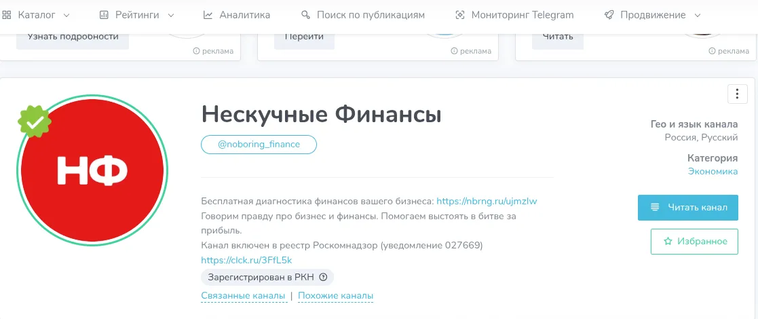This screenshot has width=758, height=319.
Task: Click the Каталог grid icon
Action: [x=7, y=15]
